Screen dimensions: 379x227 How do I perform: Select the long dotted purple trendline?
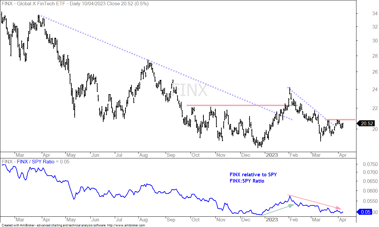click(x=165, y=67)
